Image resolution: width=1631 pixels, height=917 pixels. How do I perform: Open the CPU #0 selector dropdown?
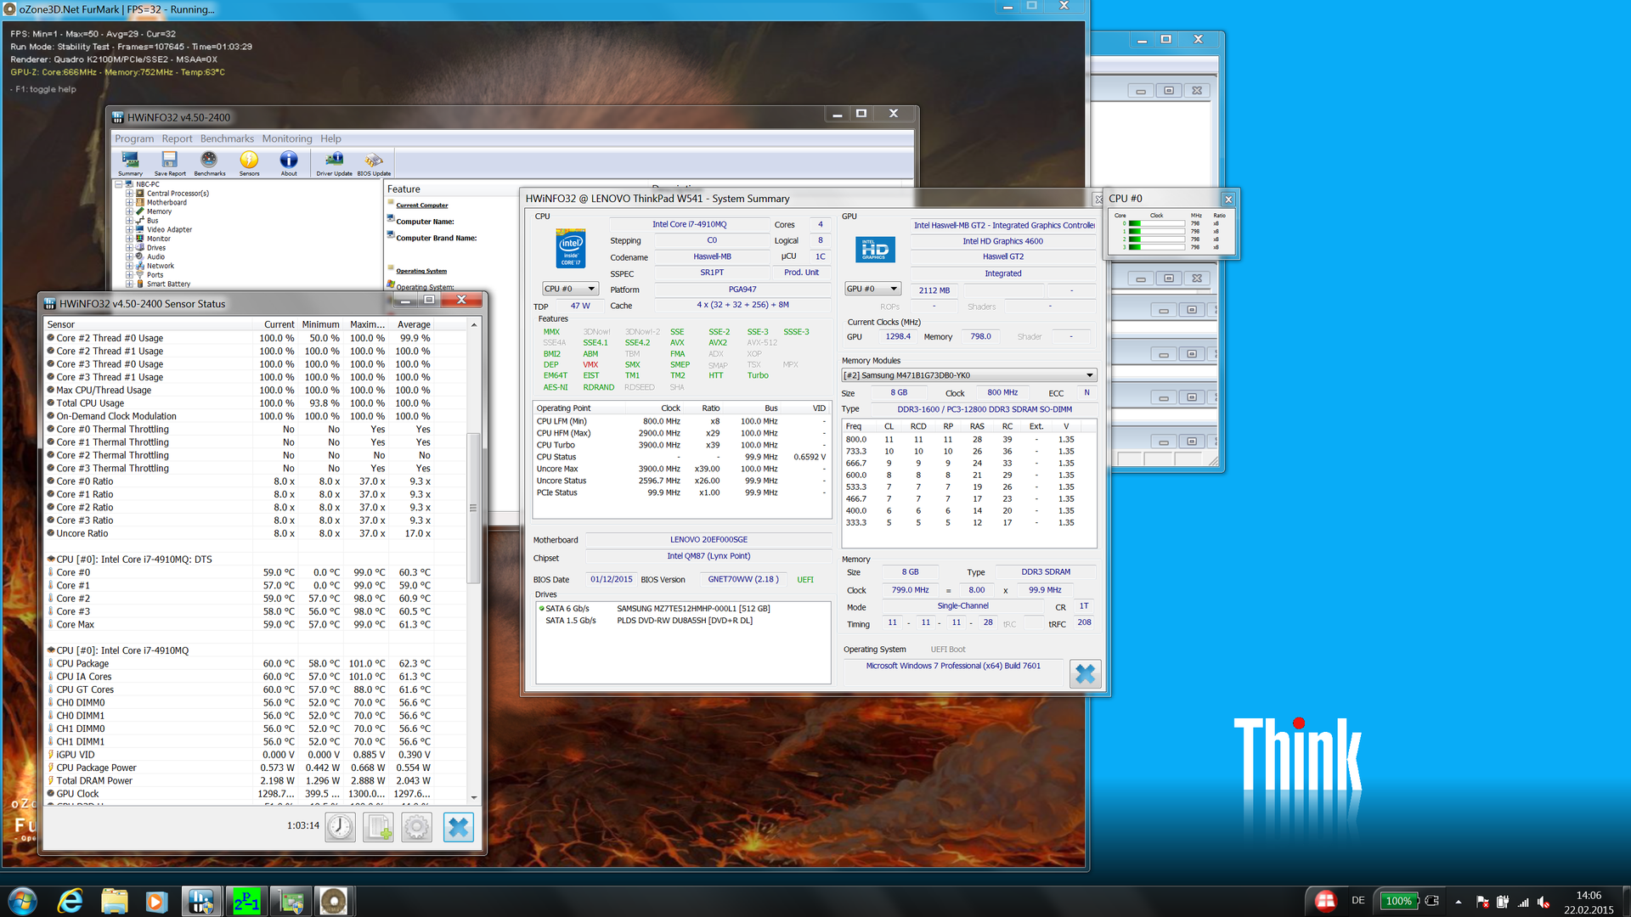pyautogui.click(x=570, y=289)
